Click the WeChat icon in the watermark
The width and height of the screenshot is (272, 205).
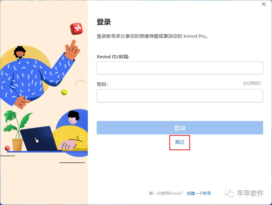coord(229,193)
